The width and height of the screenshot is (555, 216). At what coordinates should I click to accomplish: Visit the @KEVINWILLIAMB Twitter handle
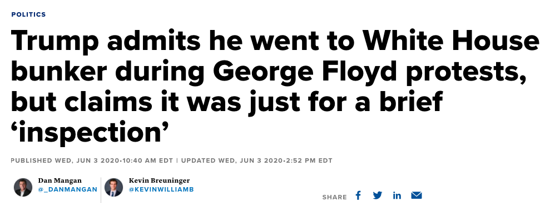click(161, 189)
